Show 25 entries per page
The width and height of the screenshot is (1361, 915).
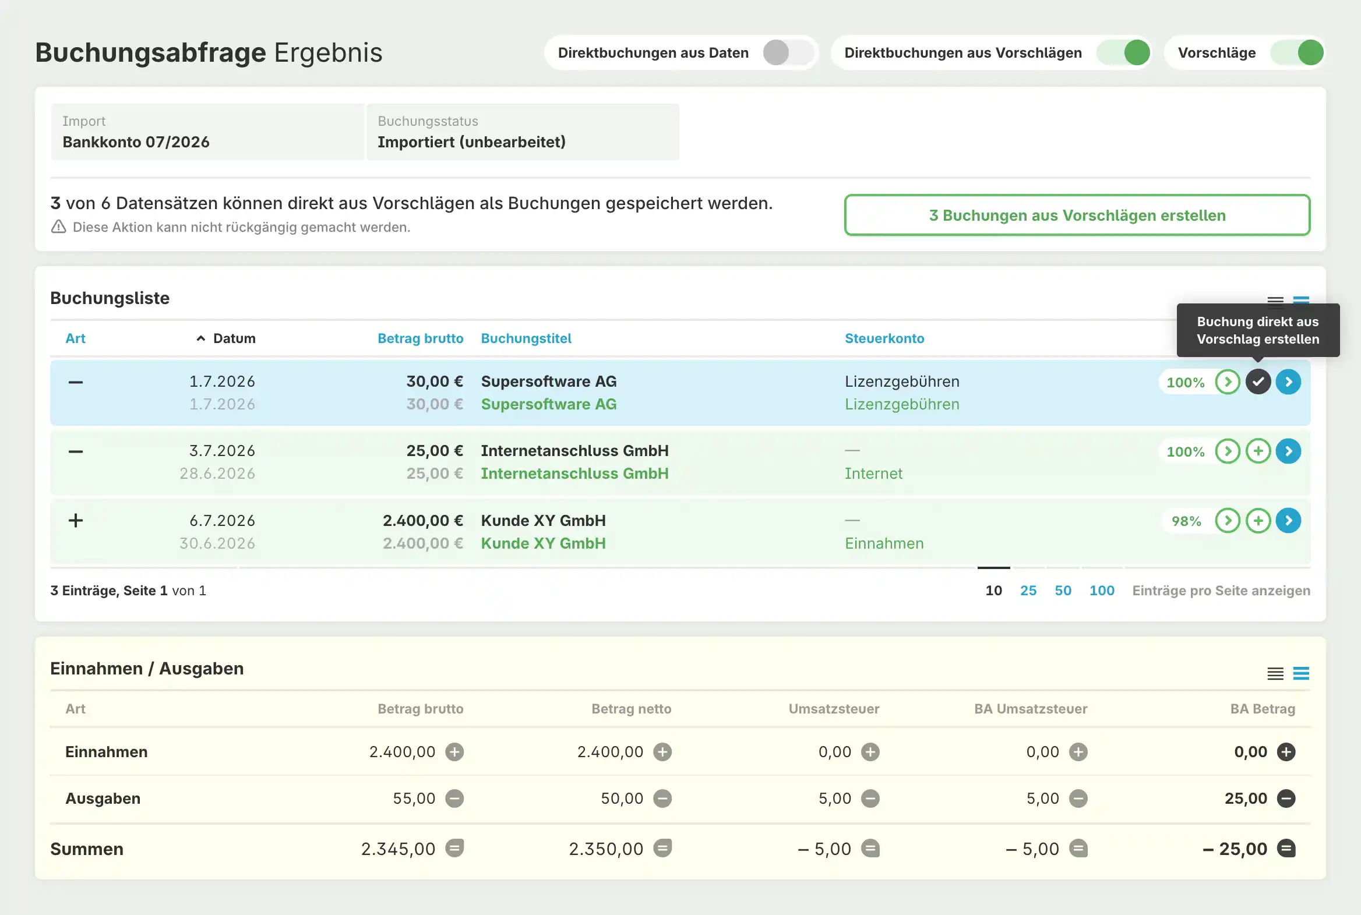pos(1028,591)
